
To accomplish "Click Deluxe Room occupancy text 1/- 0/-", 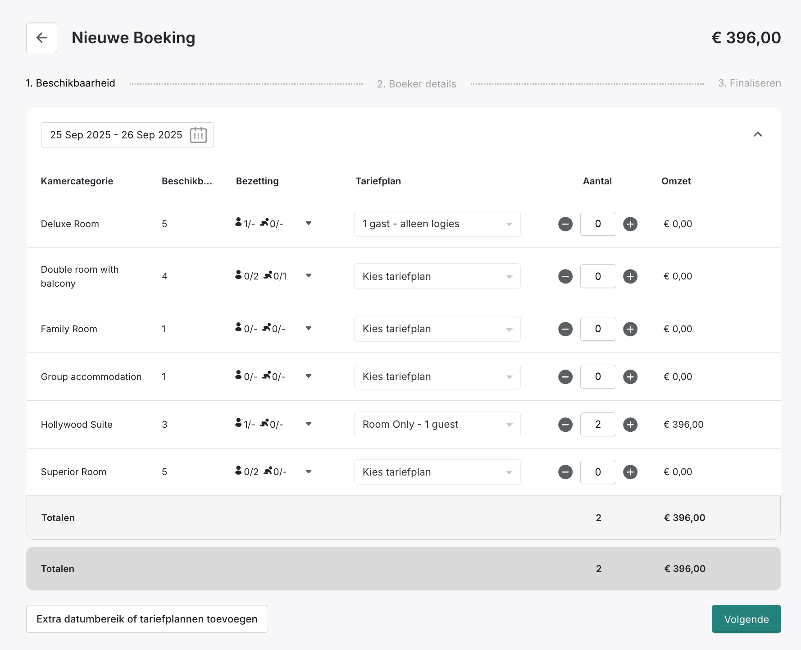I will point(259,223).
